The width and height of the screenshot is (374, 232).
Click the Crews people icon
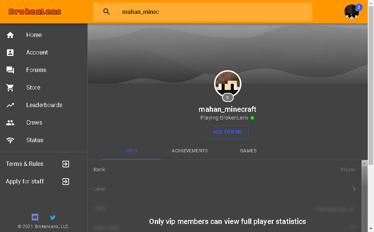(10, 123)
